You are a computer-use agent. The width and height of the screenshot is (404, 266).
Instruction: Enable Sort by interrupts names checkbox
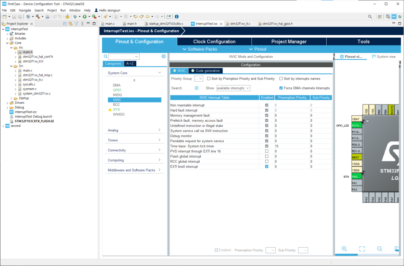[281, 79]
